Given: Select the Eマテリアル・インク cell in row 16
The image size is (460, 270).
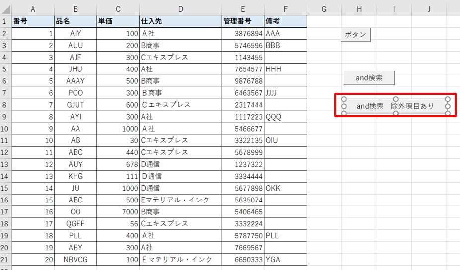Looking at the screenshot, I should (180, 200).
